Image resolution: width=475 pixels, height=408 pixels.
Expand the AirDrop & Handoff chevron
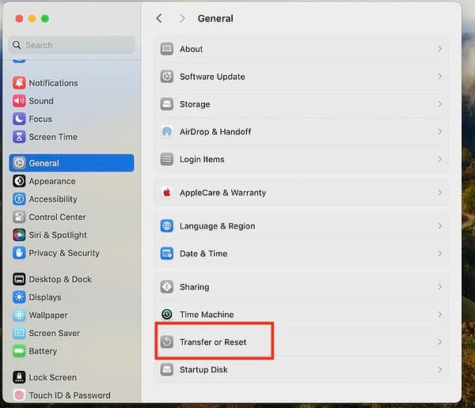440,131
